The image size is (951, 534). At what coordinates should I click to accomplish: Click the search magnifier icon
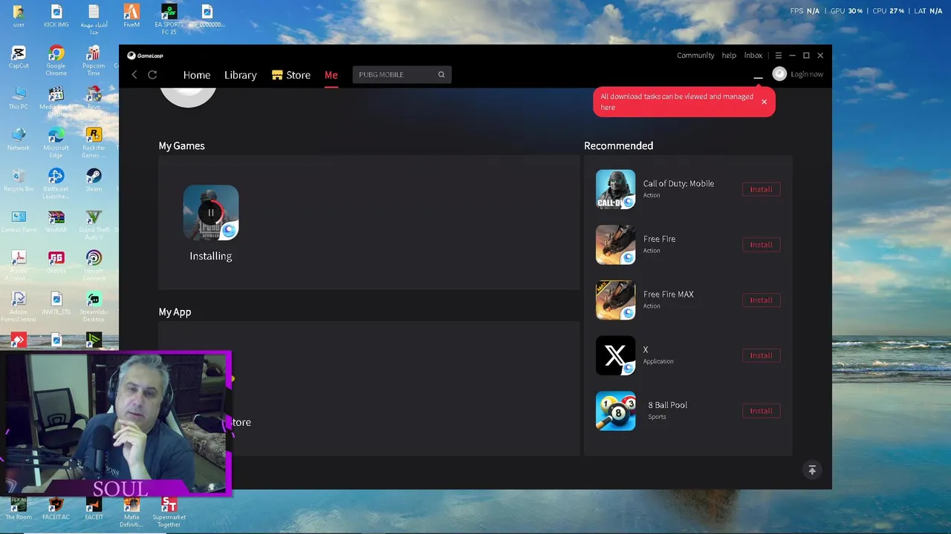(x=441, y=74)
